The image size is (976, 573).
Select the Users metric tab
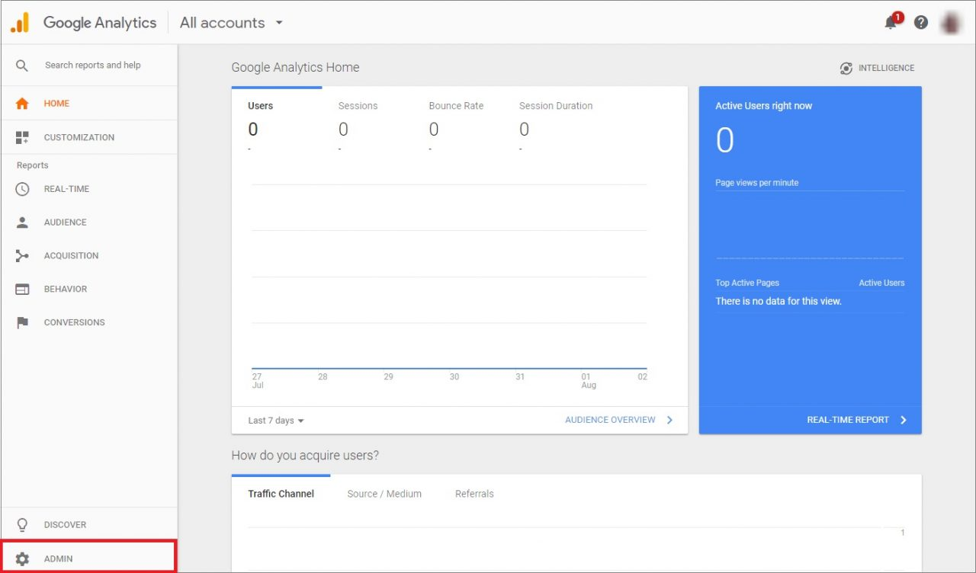(277, 120)
